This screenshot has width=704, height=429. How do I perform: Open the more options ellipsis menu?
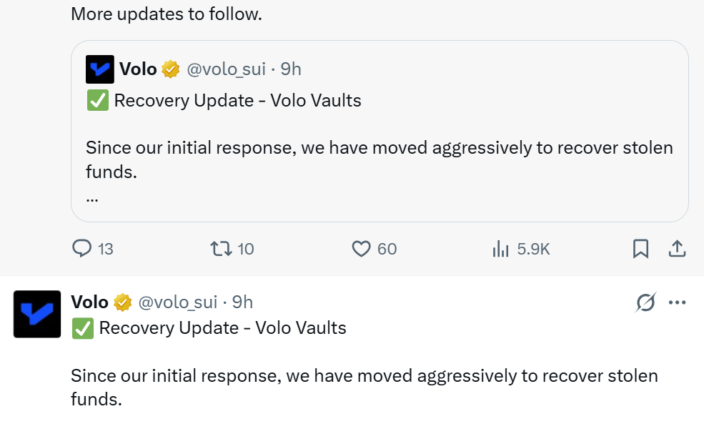point(677,302)
